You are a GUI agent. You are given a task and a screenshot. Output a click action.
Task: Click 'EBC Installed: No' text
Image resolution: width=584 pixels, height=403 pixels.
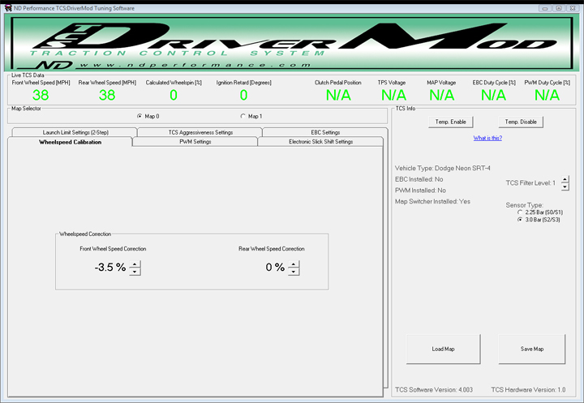tap(419, 179)
